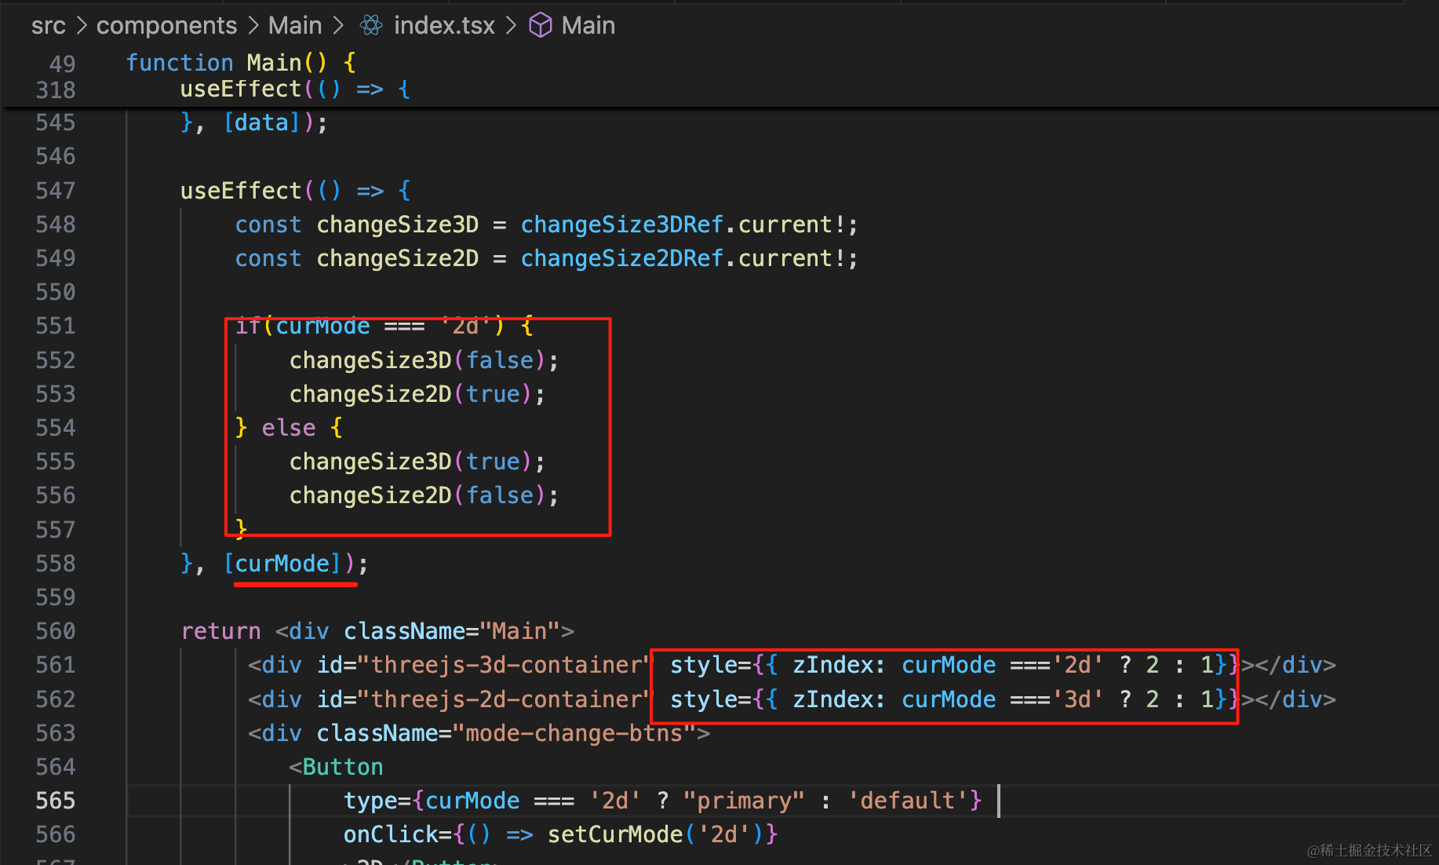Click Button tag on line 564
The height and width of the screenshot is (865, 1439).
click(343, 767)
